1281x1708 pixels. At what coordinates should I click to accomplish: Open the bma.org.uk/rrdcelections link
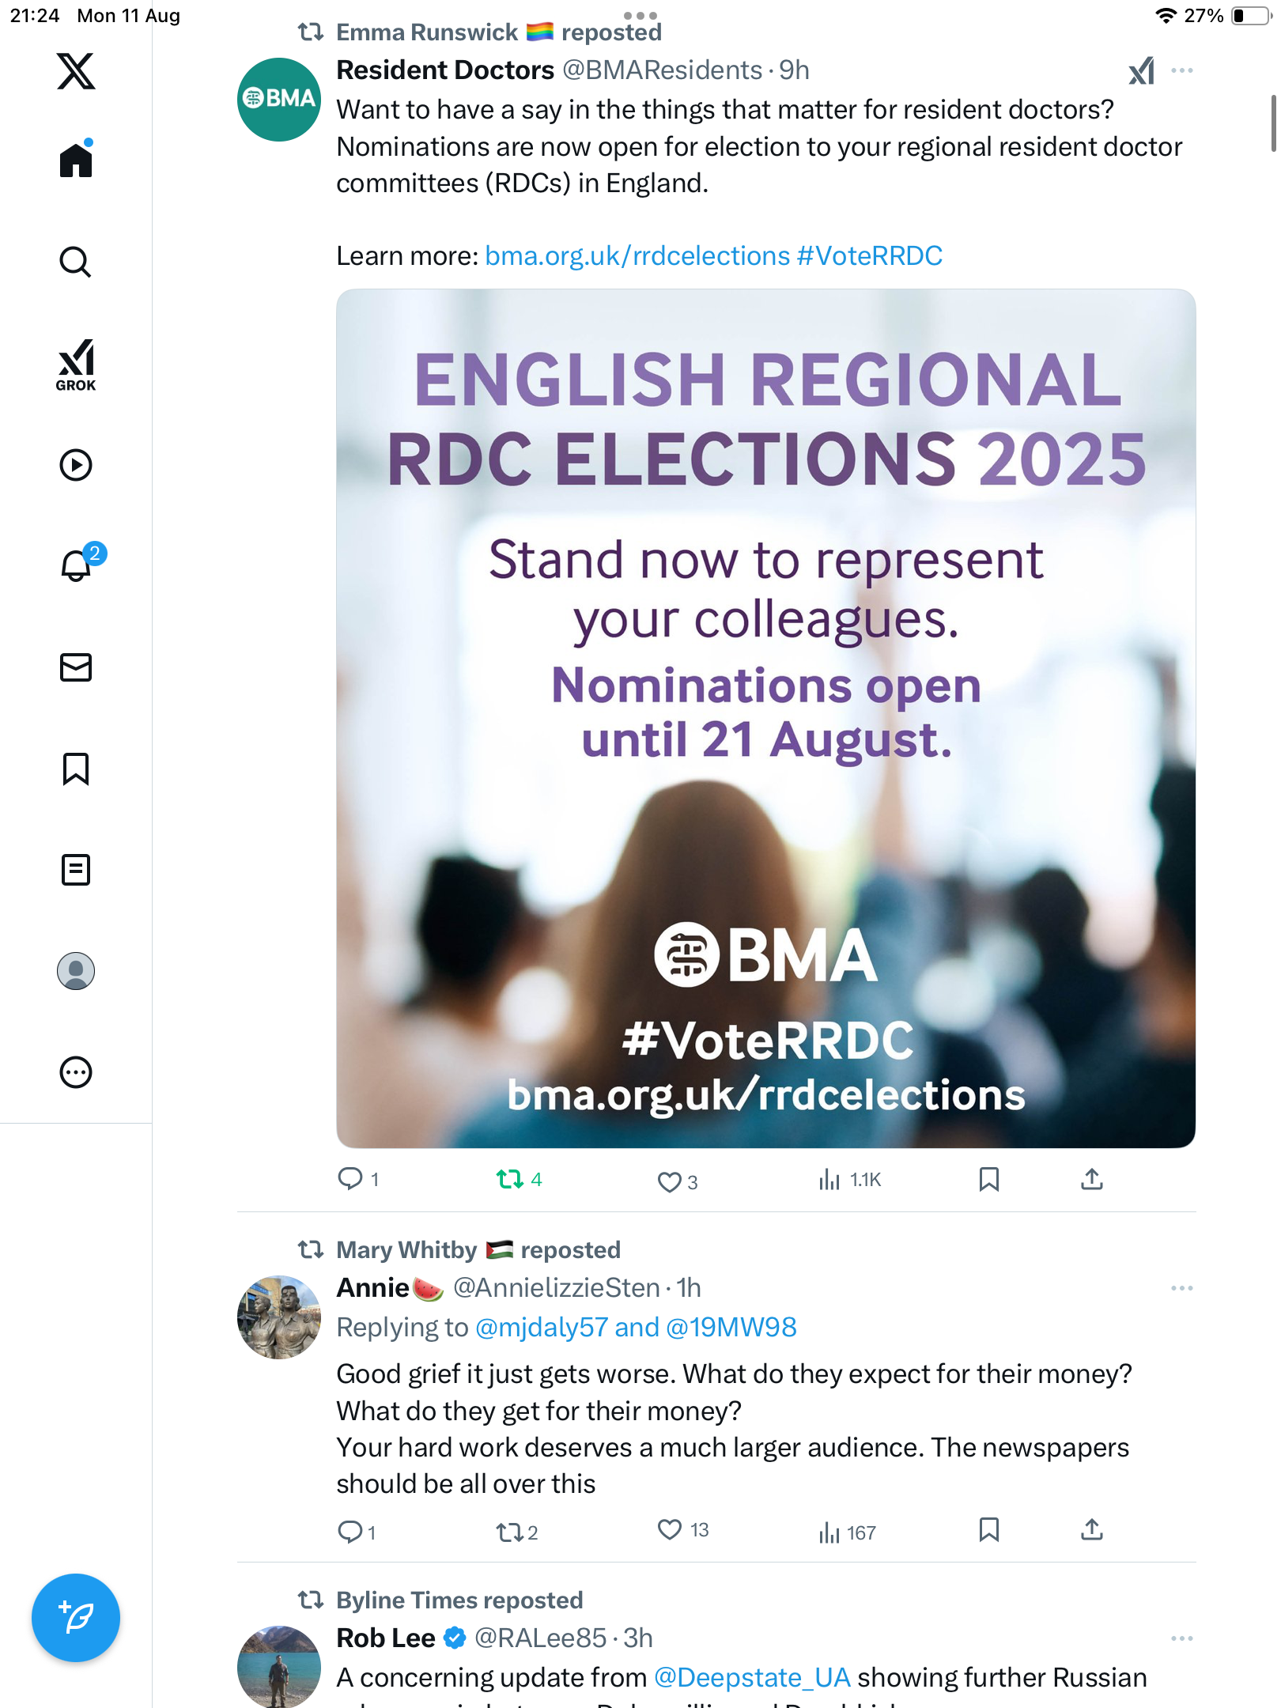637,256
